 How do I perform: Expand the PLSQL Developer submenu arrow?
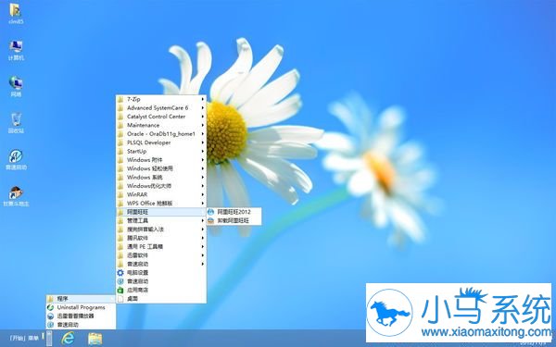pos(203,143)
